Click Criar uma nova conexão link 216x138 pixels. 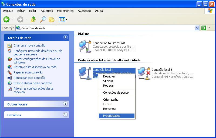[x=29, y=45]
